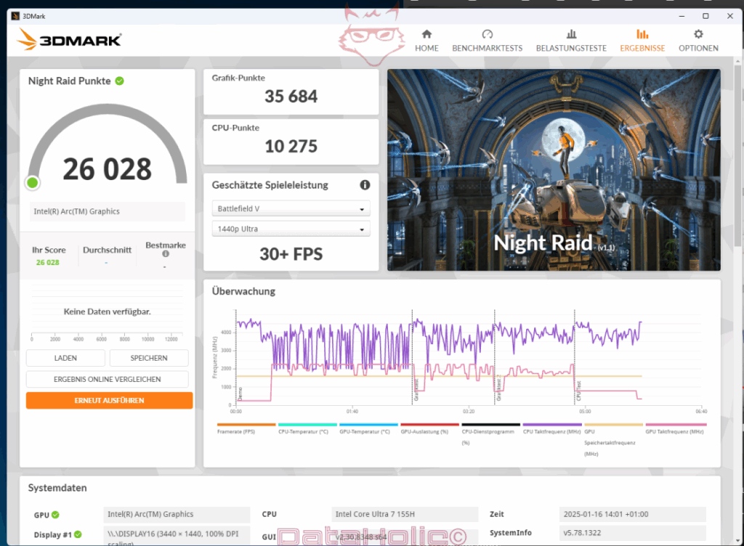Click the Durchschnitt label
This screenshot has width=744, height=546.
coord(108,250)
